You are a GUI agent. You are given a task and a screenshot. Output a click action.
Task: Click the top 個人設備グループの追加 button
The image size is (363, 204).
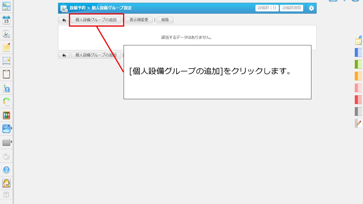click(96, 20)
